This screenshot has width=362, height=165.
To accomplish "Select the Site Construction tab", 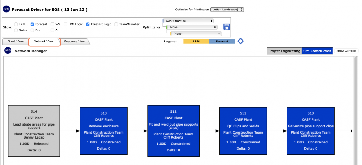I will [317, 51].
